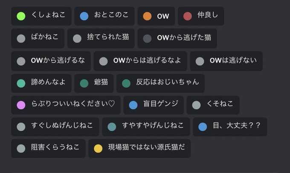The width and height of the screenshot is (290, 173).
Task: Select the 盲目ゲンジ role
Action: click(x=154, y=105)
